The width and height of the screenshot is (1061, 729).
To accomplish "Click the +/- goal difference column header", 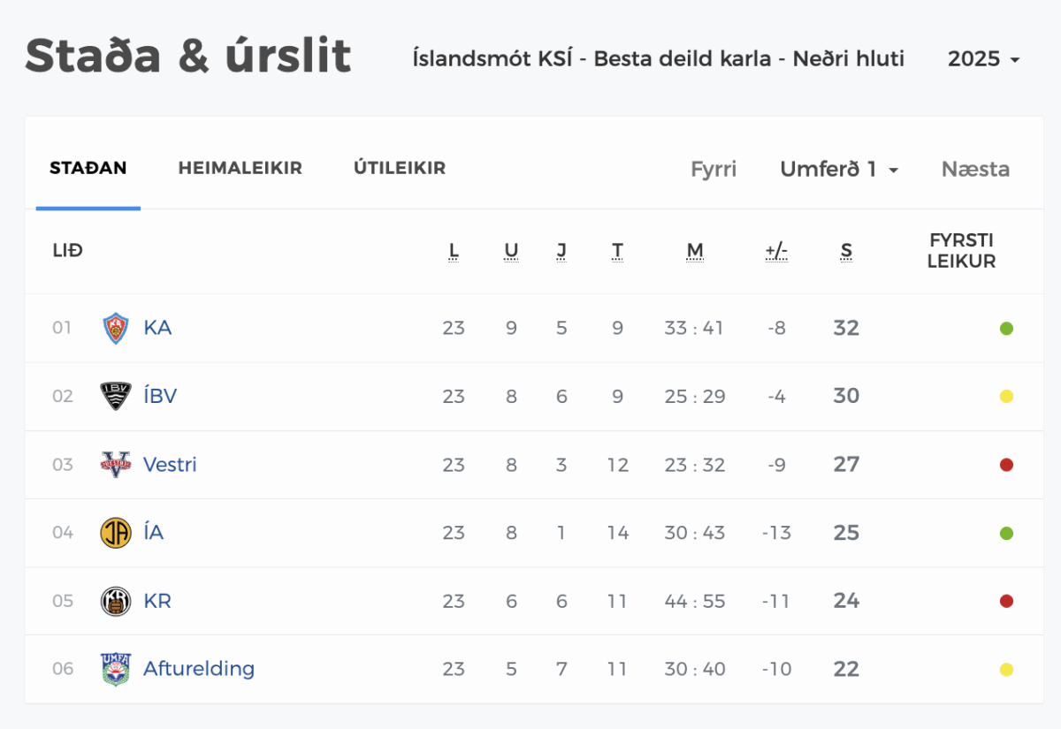I will tap(776, 251).
